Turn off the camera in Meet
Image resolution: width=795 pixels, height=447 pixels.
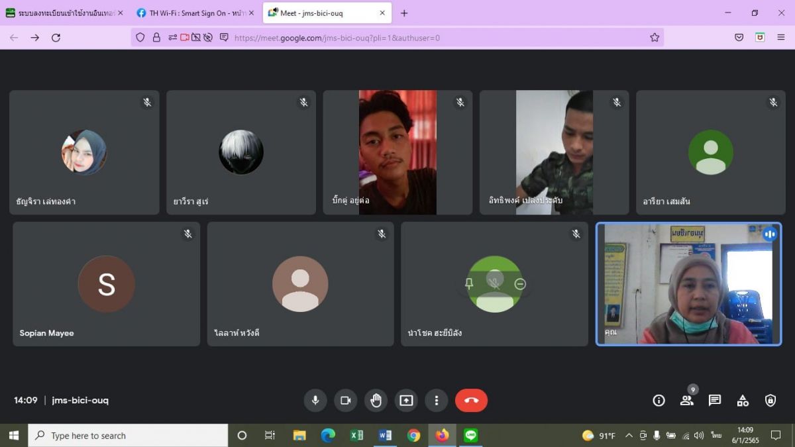click(x=345, y=400)
